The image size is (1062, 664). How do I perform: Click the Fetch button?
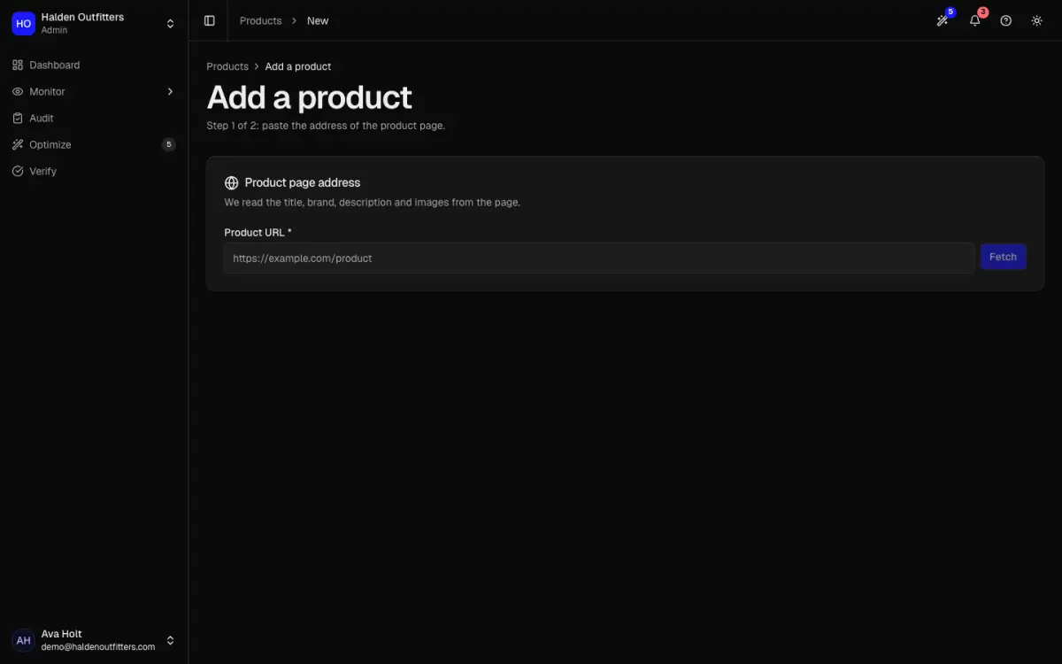coord(1003,257)
